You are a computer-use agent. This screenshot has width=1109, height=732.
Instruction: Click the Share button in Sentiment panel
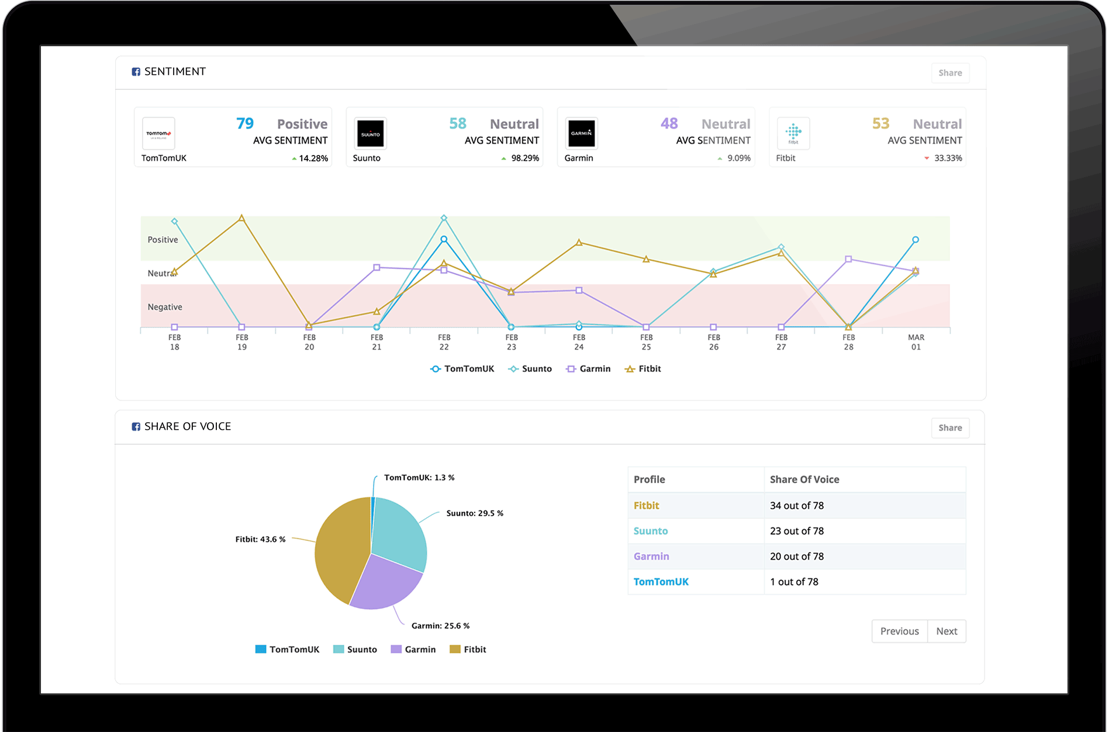950,73
